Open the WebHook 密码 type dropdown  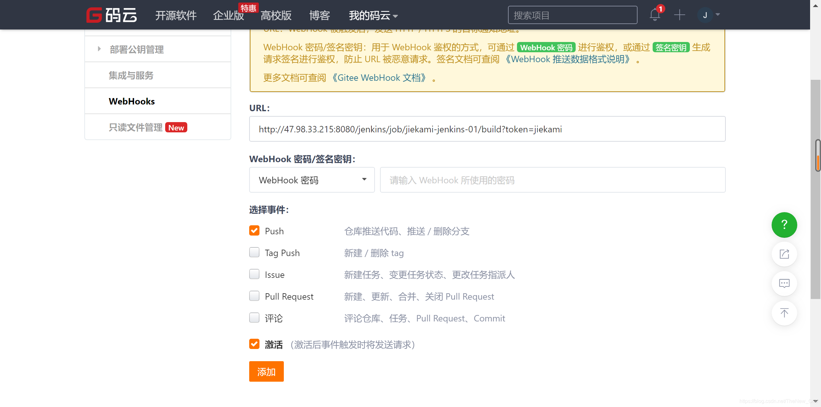(x=312, y=180)
